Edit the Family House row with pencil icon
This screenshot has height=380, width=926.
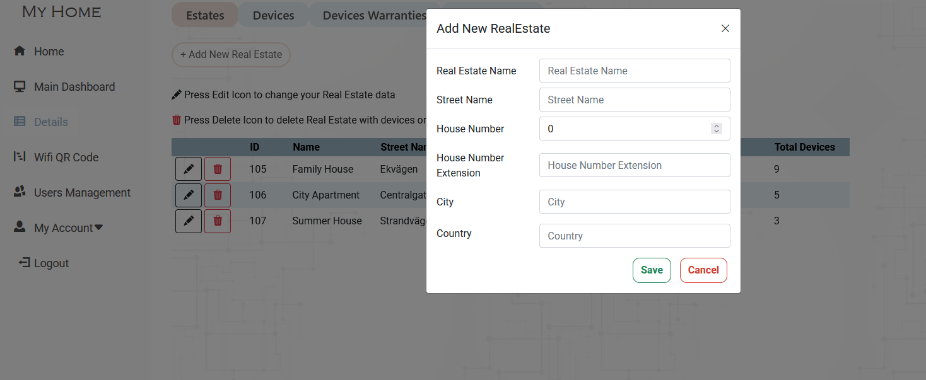pos(189,169)
